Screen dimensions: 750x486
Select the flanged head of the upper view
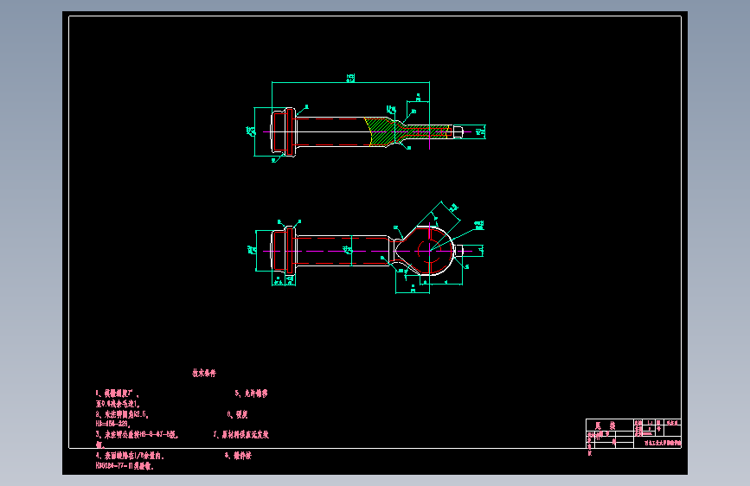(x=283, y=132)
